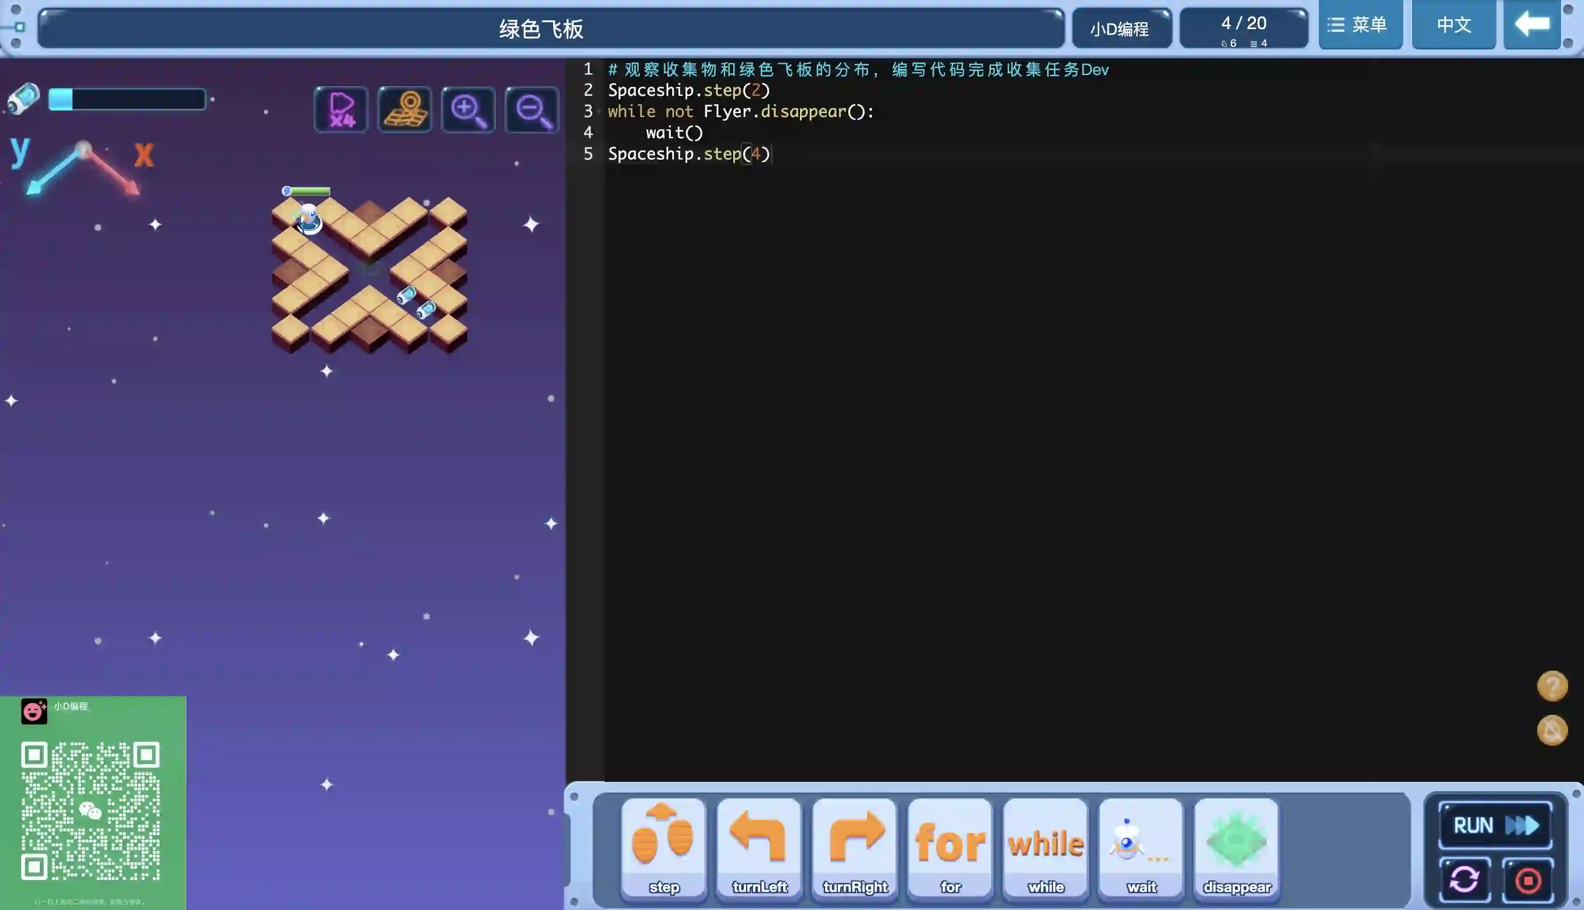Go back using the arrow button
This screenshot has height=910, width=1584.
point(1531,25)
